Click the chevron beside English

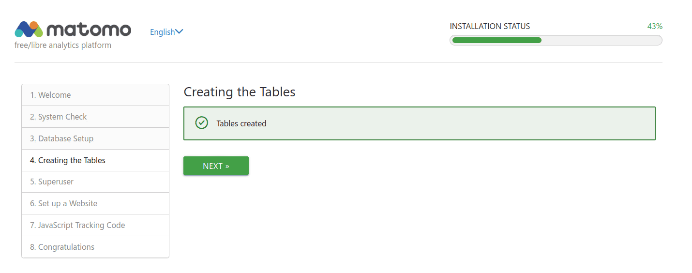(x=179, y=32)
